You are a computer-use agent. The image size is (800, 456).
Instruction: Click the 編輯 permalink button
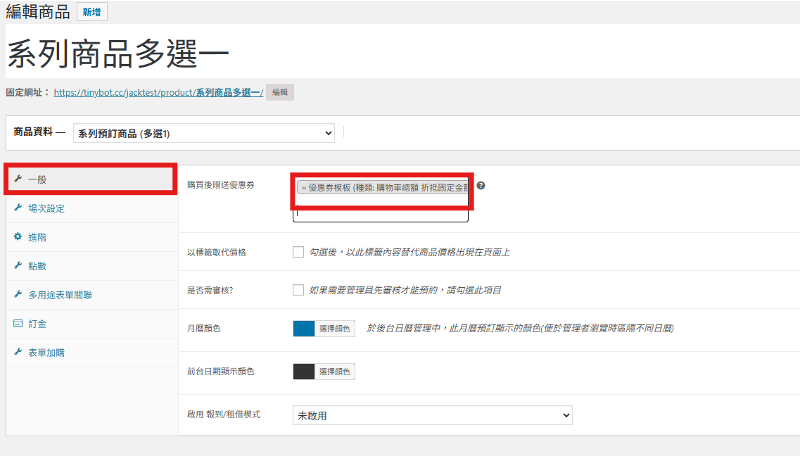coord(279,92)
